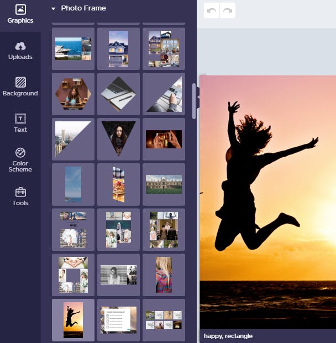
Task: Select the jumping silhouette sunset frame thumbnail
Action: pyautogui.click(x=73, y=320)
